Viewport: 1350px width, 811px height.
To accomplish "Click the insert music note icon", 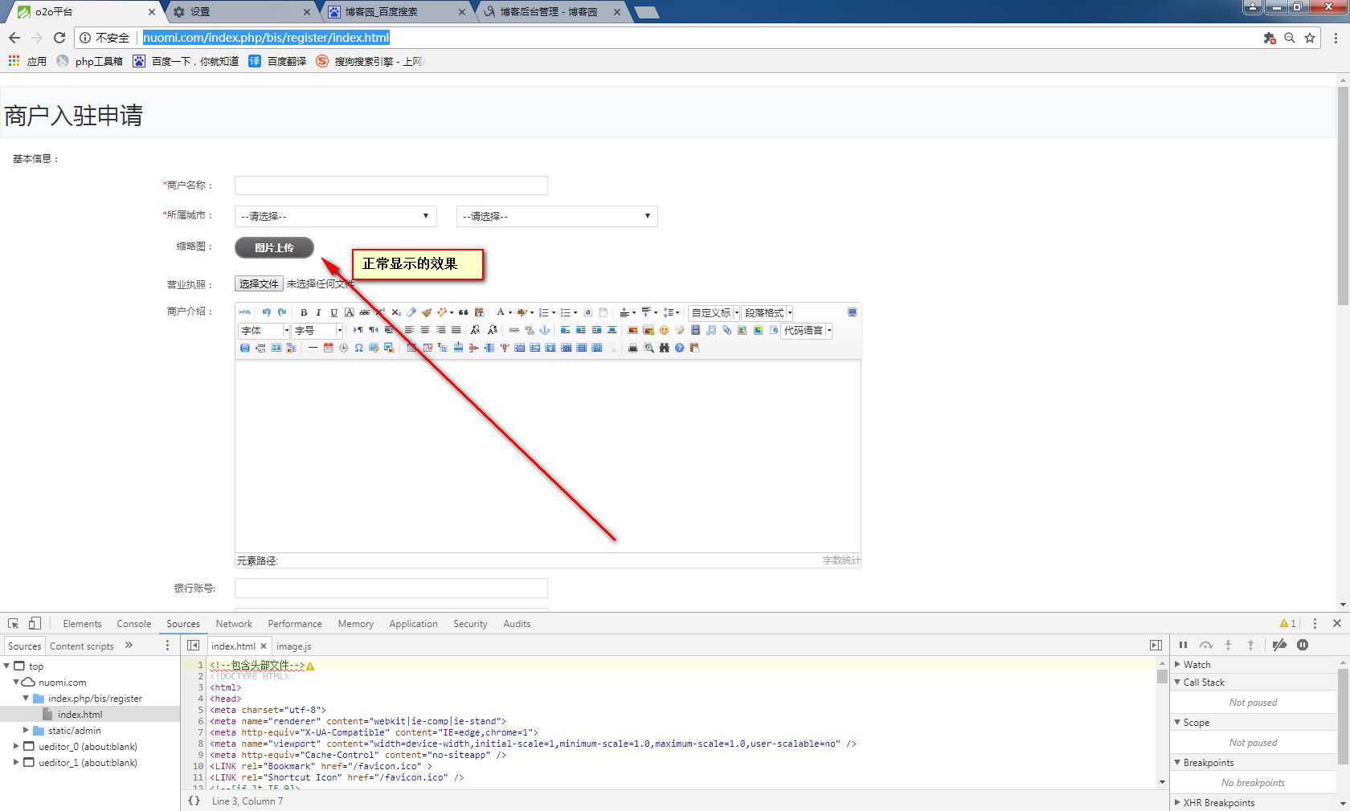I will click(711, 330).
